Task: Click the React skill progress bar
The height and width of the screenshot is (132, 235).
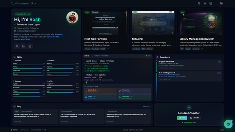Action: pyautogui.click(x=29, y=65)
